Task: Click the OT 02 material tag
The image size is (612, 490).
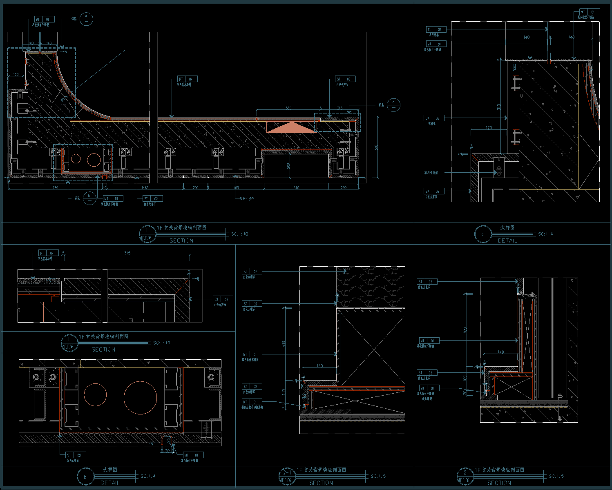Action: (x=434, y=118)
